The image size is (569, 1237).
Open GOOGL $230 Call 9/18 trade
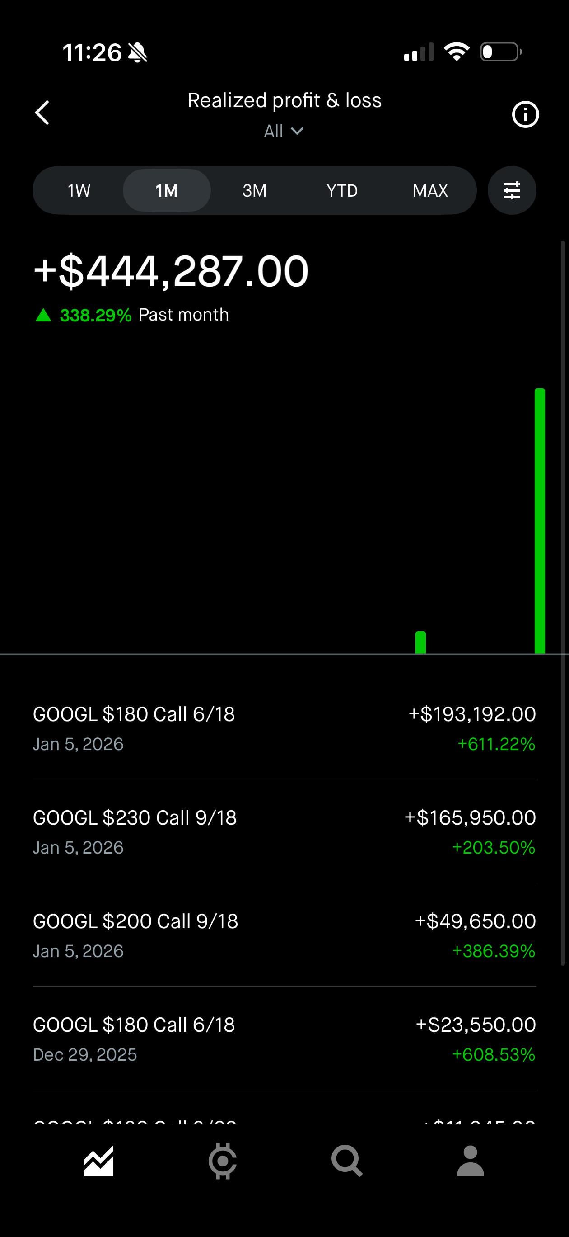pyautogui.click(x=284, y=832)
